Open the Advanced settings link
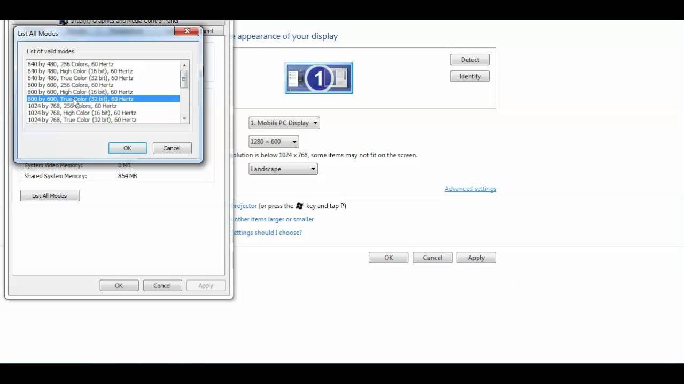This screenshot has height=384, width=684. coord(470,189)
